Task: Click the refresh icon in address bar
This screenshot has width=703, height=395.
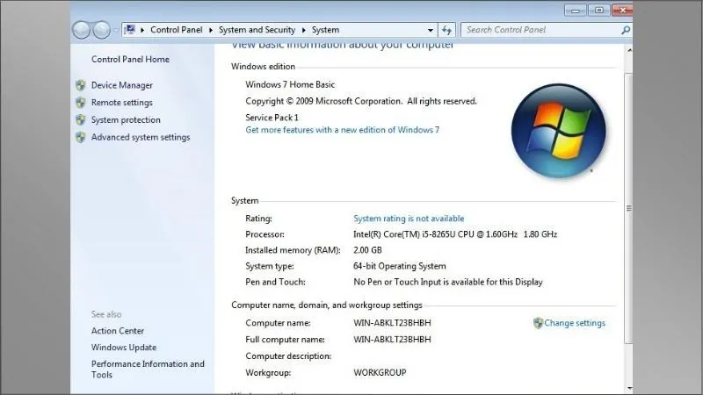Action: 447,30
